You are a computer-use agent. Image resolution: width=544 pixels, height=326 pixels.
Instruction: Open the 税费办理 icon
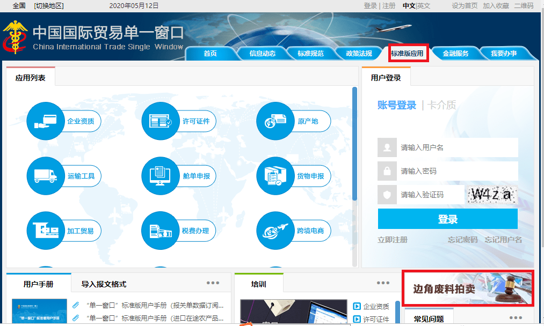160,231
